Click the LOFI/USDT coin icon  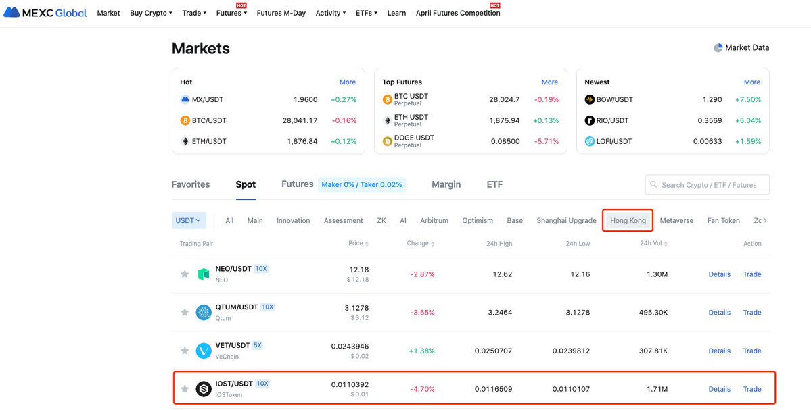click(590, 141)
